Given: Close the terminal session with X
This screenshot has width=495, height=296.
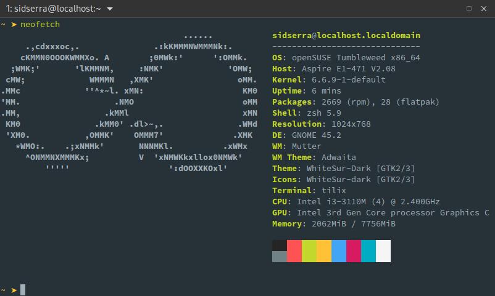Looking at the screenshot, I should pyautogui.click(x=484, y=9).
